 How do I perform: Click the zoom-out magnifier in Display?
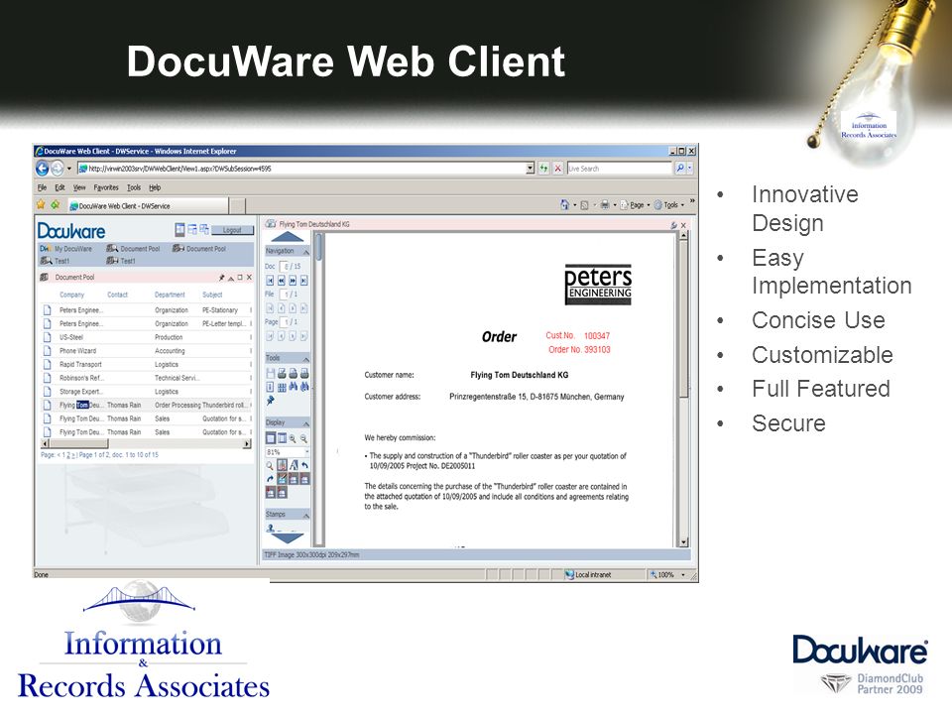click(303, 438)
